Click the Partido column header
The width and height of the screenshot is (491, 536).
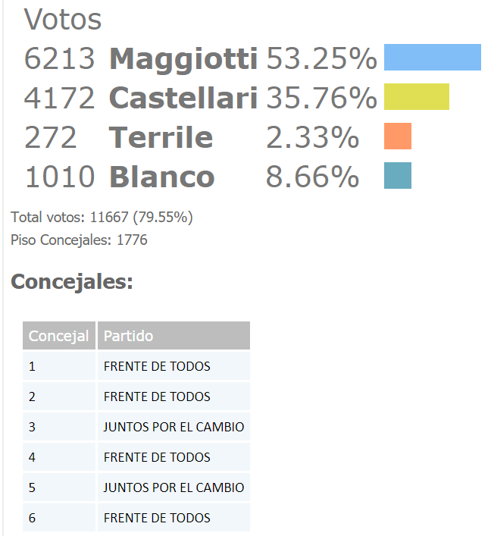coord(174,336)
